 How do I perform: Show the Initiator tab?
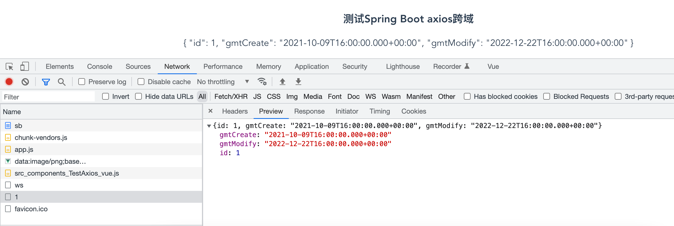coord(347,111)
